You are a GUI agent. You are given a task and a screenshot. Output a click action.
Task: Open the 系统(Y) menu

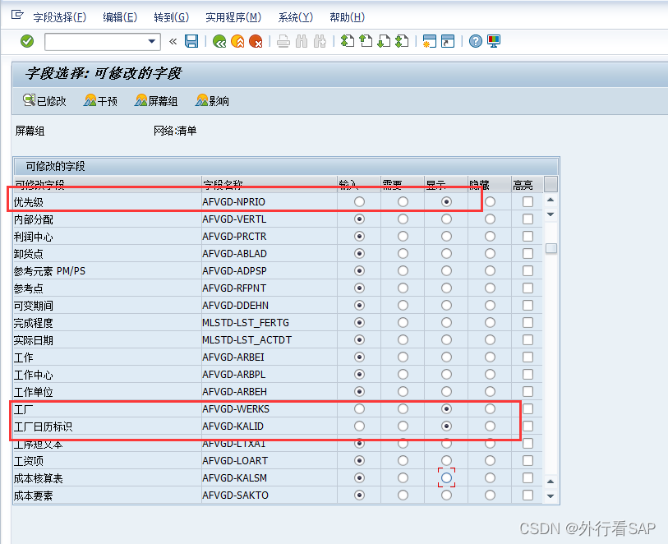pyautogui.click(x=295, y=17)
